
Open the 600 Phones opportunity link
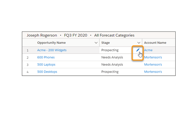[x=46, y=57]
